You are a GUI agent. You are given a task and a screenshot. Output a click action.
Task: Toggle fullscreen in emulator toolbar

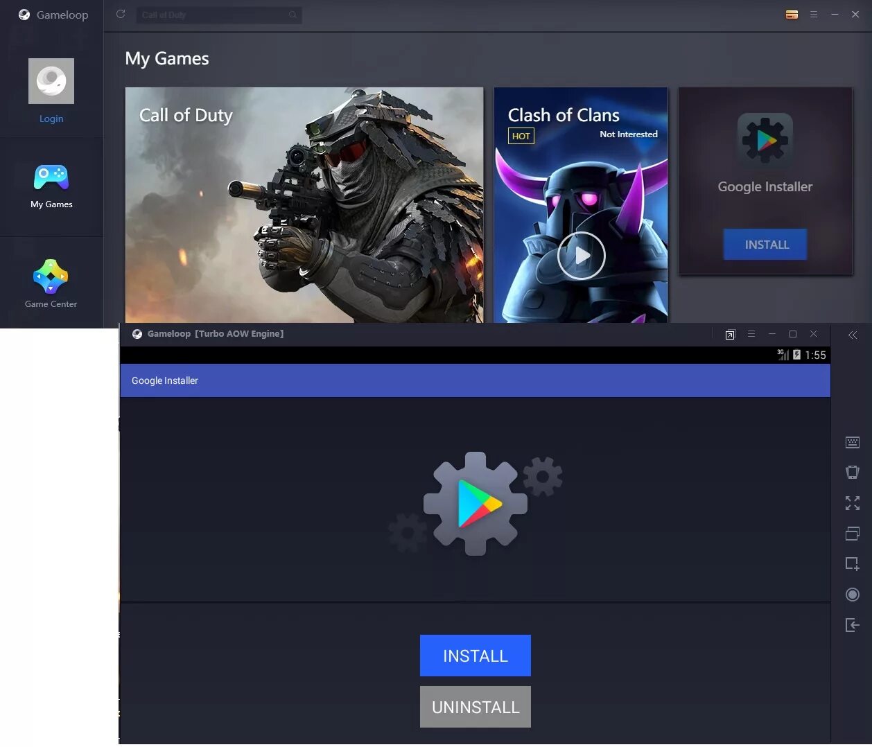point(853,503)
